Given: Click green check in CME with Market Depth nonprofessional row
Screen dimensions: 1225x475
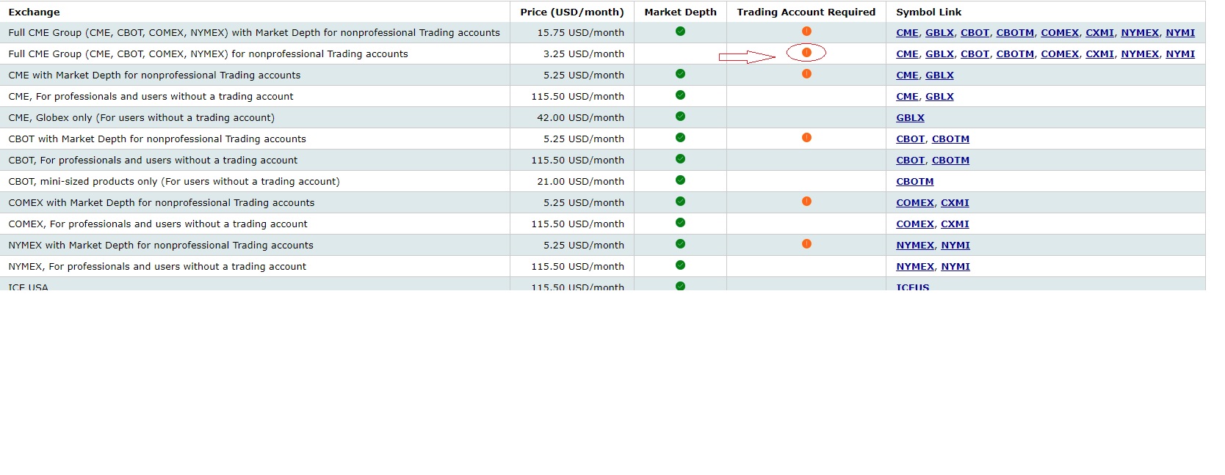Looking at the screenshot, I should (x=680, y=74).
